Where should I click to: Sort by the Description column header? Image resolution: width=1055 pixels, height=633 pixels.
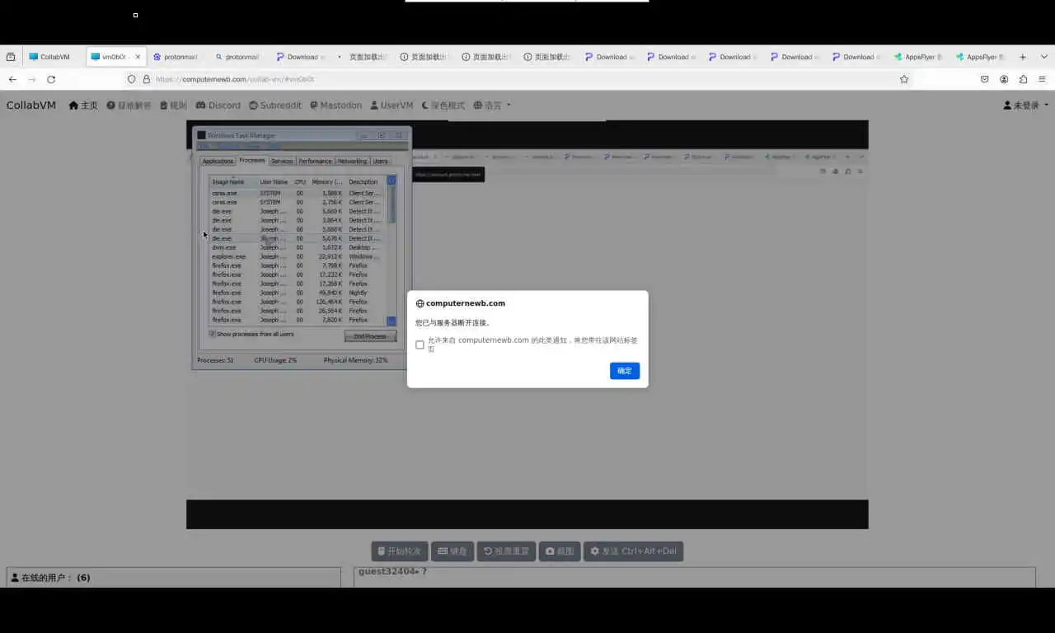coord(365,181)
